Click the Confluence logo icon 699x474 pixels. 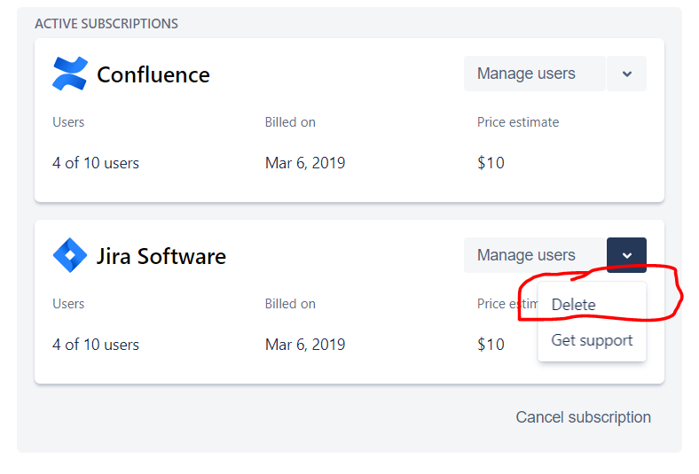click(70, 74)
